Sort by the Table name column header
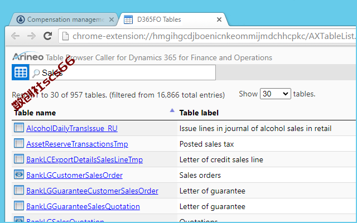The height and width of the screenshot is (223, 357). point(35,113)
